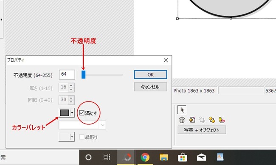Open File Explorer from the taskbar
This screenshot has width=276, height=165.
(164, 157)
